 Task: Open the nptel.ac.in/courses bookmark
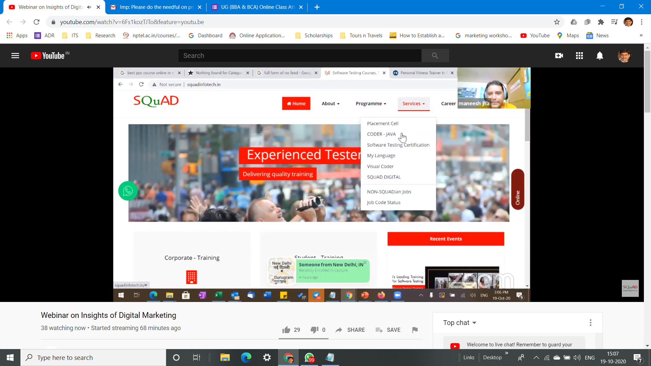pyautogui.click(x=151, y=36)
